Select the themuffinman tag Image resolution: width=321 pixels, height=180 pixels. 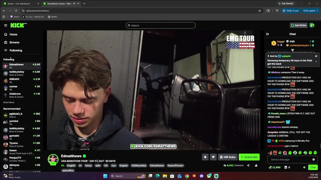[175, 165]
